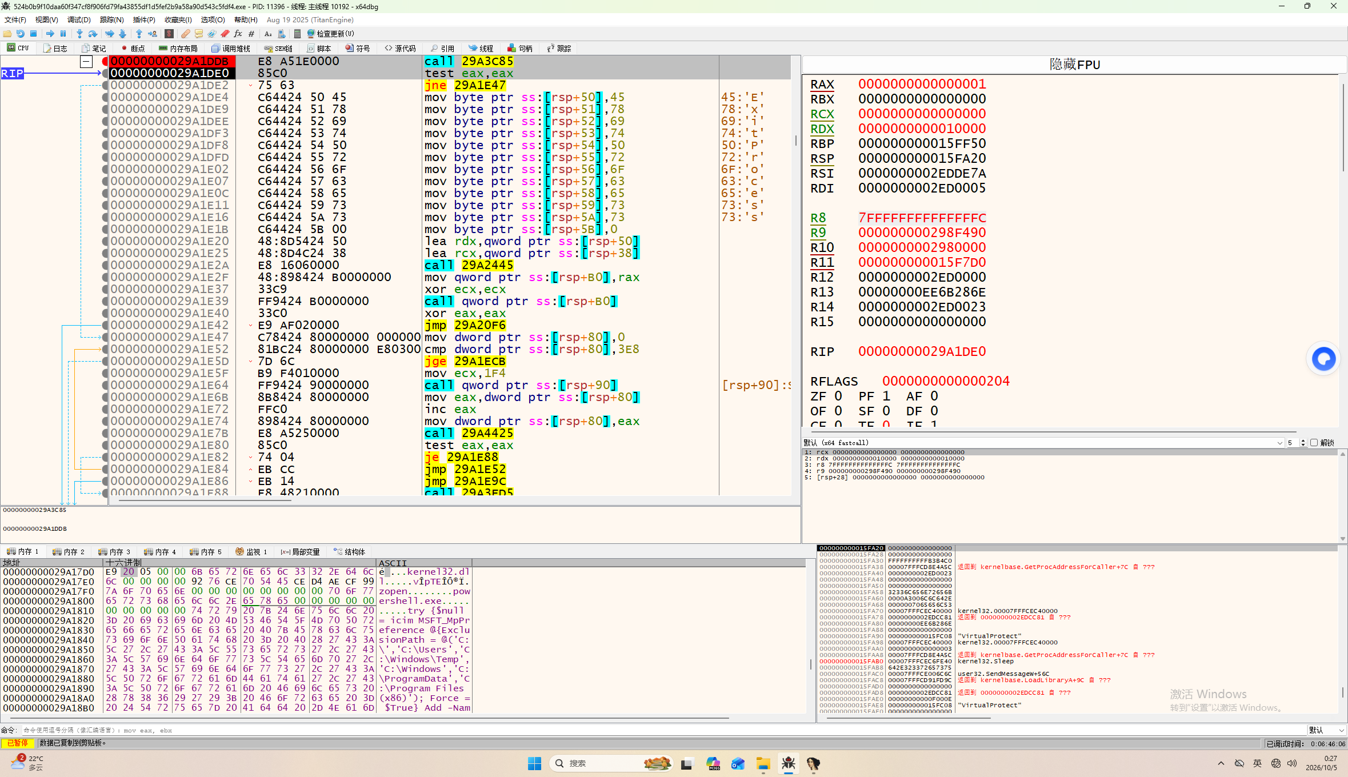Switch to the 断点 tab
Viewport: 1348px width, 777px height.
133,49
